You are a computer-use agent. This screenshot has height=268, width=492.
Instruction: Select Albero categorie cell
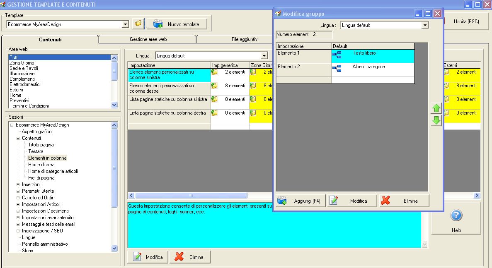tap(373, 70)
